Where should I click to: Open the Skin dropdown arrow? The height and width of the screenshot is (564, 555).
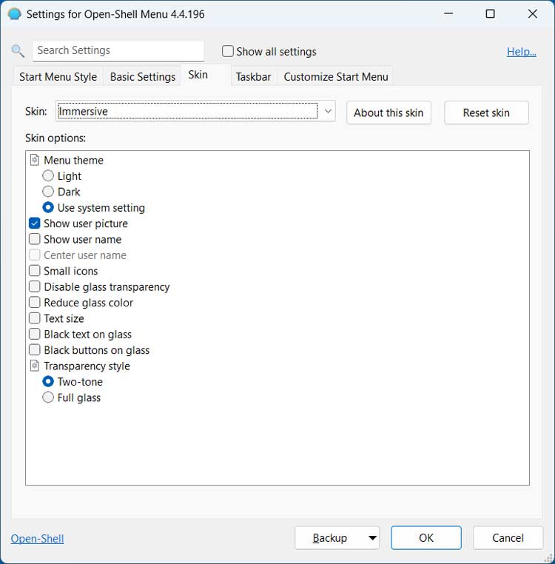point(328,111)
